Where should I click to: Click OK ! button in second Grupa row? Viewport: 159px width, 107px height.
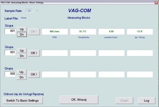tap(34, 53)
